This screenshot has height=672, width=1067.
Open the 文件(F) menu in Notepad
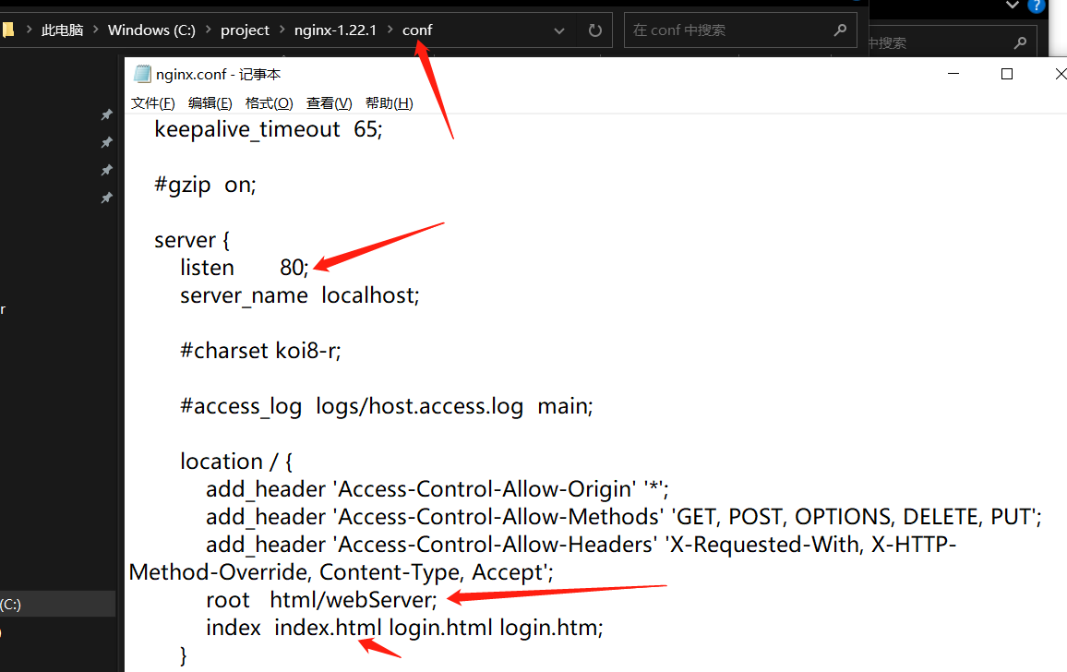tap(153, 103)
